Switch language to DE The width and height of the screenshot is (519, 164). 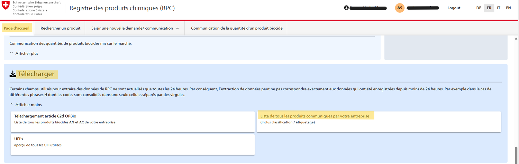pos(479,8)
